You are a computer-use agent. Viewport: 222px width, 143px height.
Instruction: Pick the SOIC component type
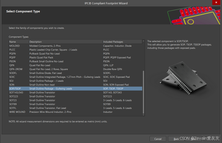76,77
